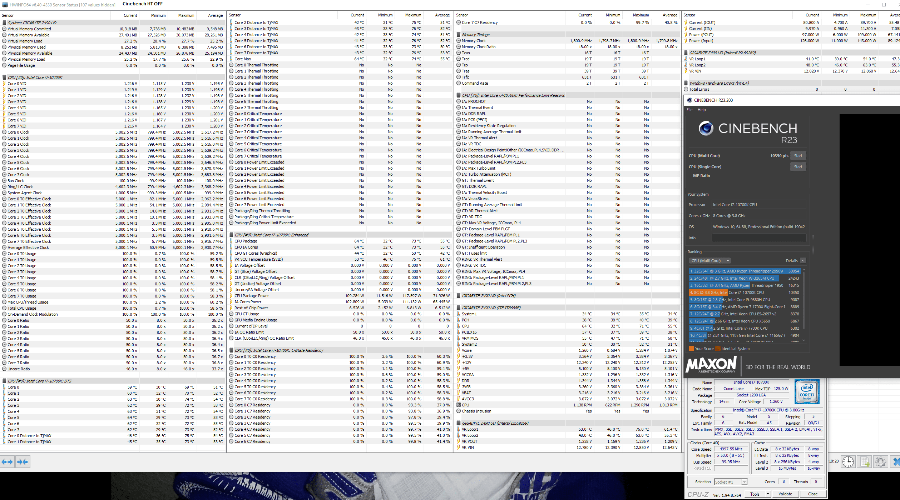The height and width of the screenshot is (500, 900).
Task: Open CPU-Z Tools dropdown arrow
Action: [x=767, y=494]
